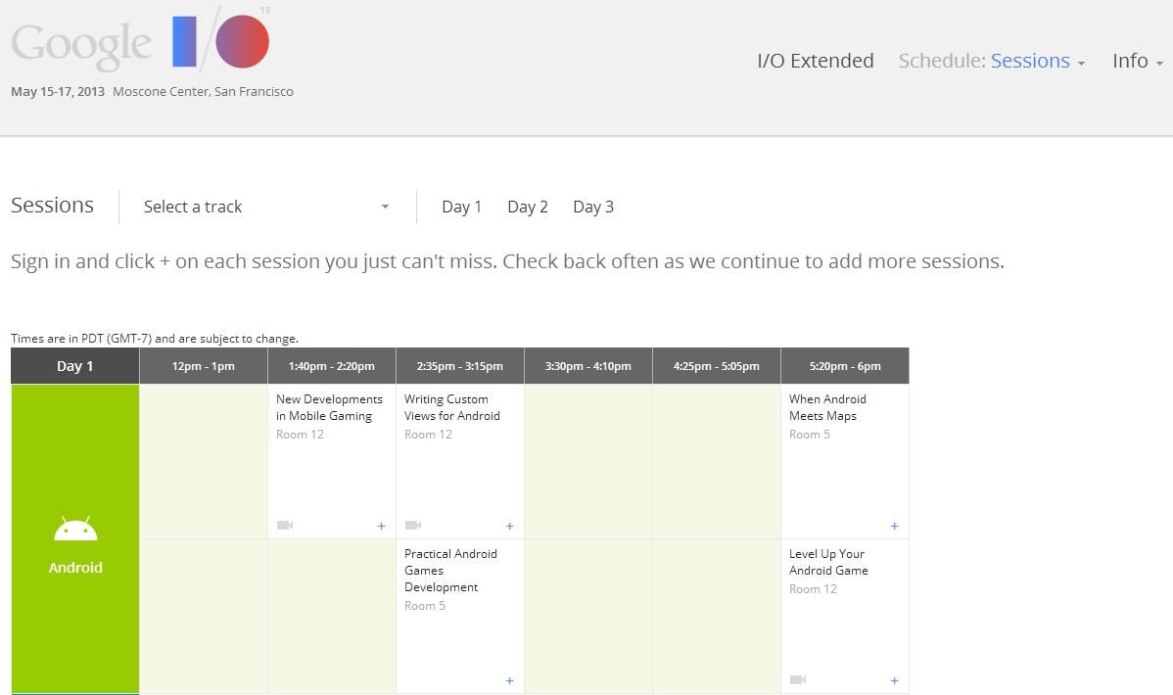Open the 'Select a track' dropdown

click(x=266, y=207)
